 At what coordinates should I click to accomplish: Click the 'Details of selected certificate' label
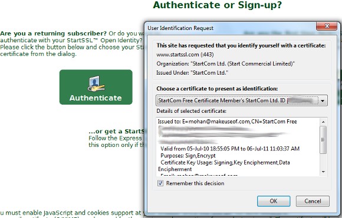coord(191,111)
